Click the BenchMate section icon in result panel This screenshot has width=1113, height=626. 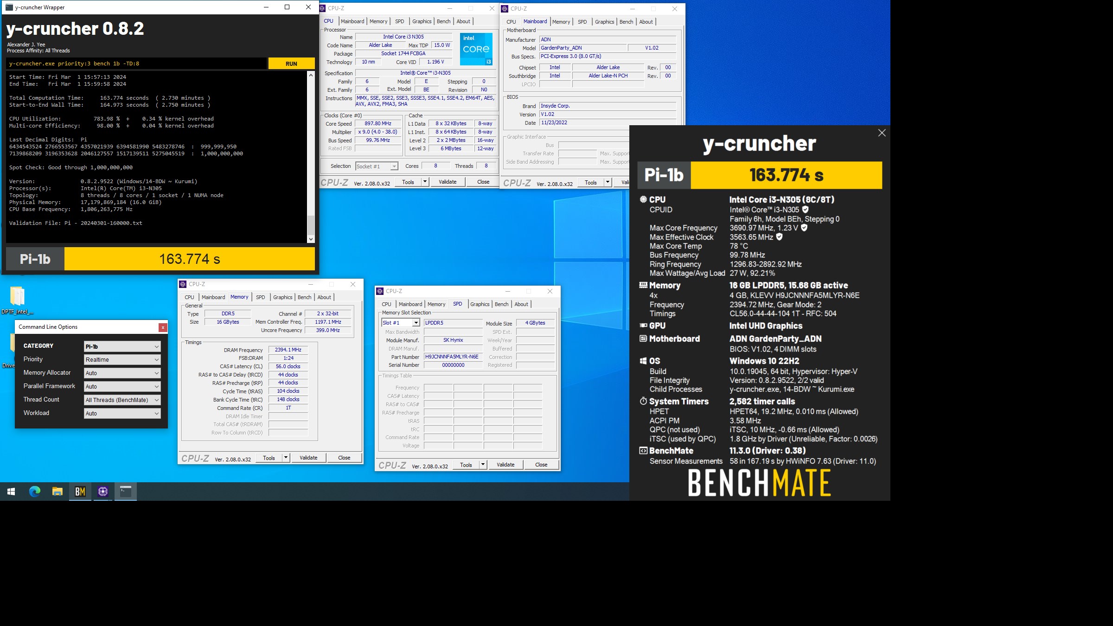pos(643,450)
